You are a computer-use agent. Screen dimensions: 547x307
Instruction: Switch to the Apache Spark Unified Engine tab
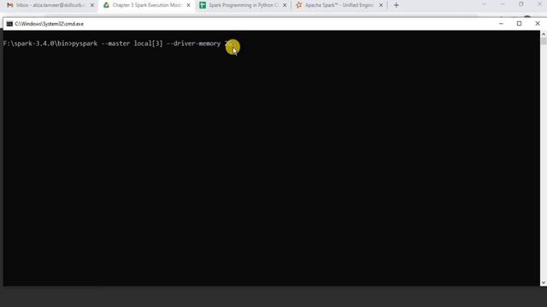pos(339,5)
